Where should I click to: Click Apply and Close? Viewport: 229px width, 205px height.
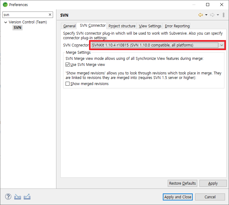click(178, 197)
